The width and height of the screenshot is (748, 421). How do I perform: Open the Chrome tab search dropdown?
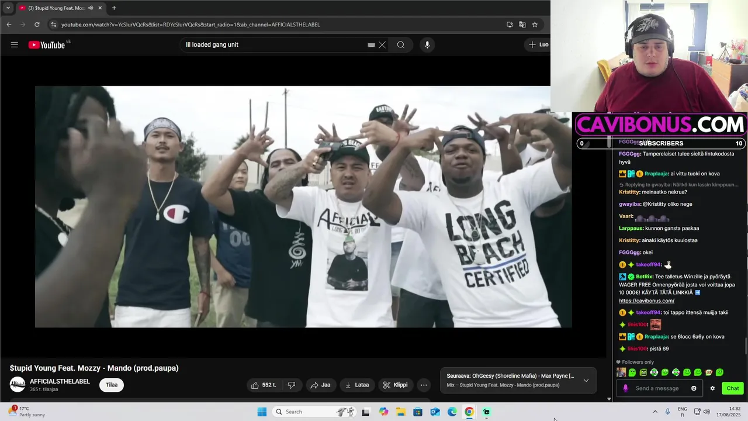(x=8, y=8)
